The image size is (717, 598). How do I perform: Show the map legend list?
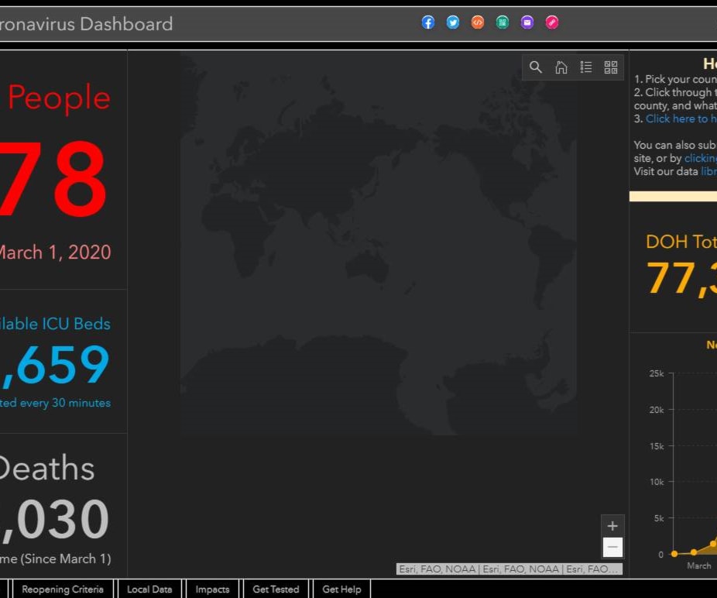coord(586,67)
